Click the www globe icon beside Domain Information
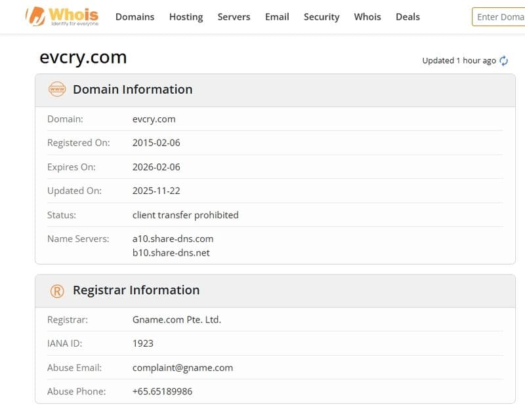Viewport: 525px width, 405px height. pos(57,89)
